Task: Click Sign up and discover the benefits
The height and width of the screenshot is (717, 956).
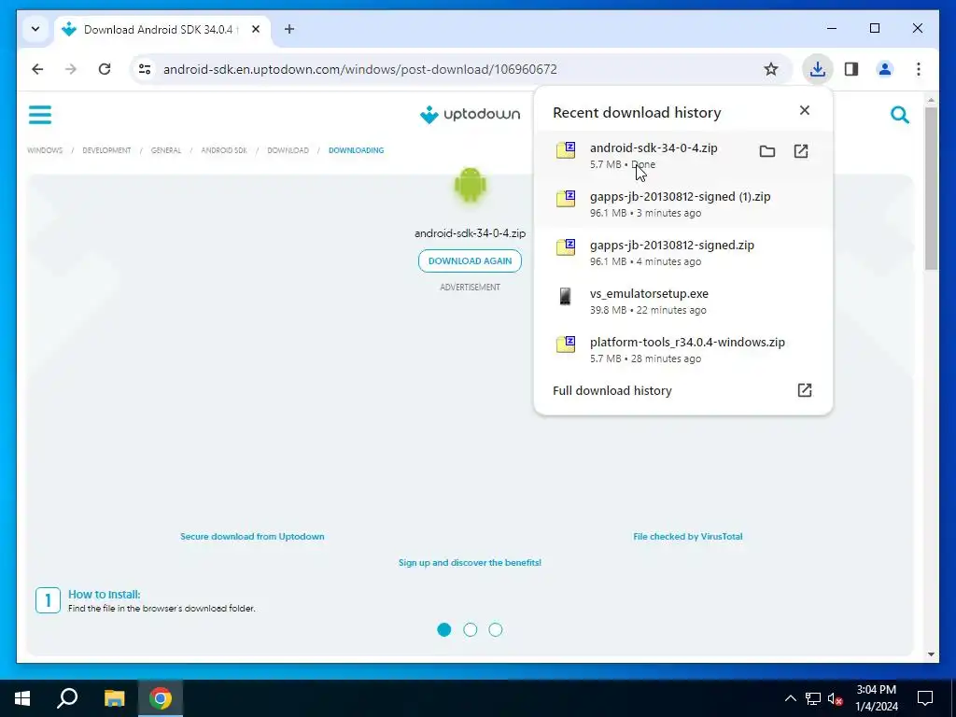Action: tap(471, 563)
